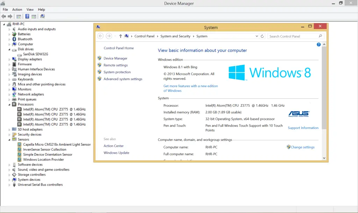Click the Scan for hardware changes toolbar icon
This screenshot has height=213, width=358.
tap(42, 16)
